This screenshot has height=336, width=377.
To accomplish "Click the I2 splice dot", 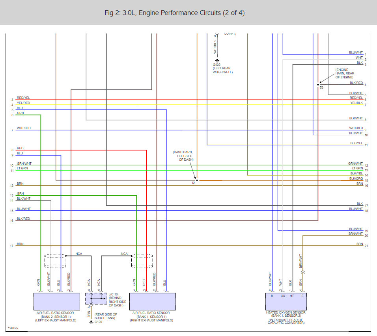I will [197, 180].
